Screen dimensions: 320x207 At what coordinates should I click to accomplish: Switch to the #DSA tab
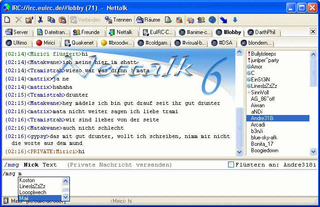click(x=222, y=43)
